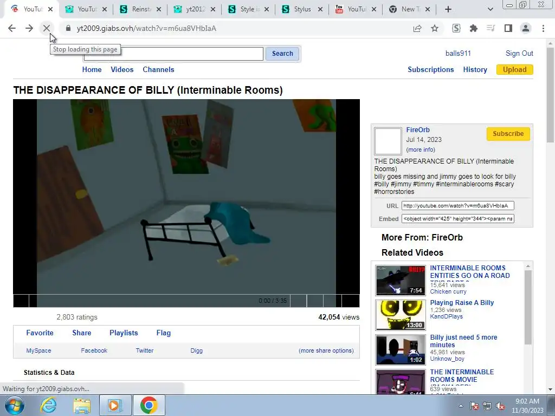The height and width of the screenshot is (416, 555).
Task: Stop loading this page
Action: tap(47, 28)
